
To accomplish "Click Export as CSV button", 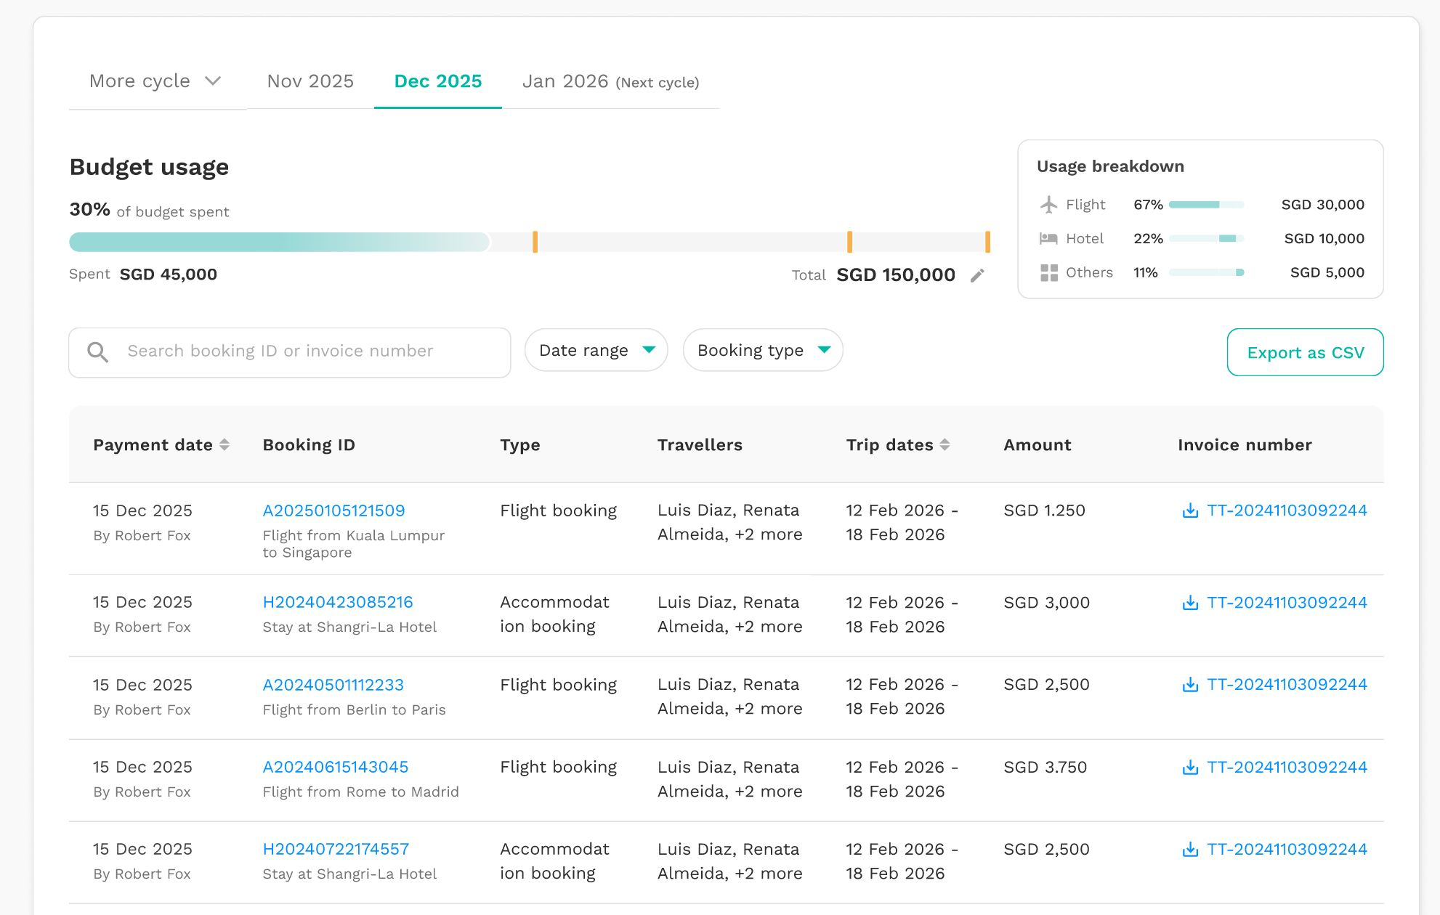I will pos(1305,352).
